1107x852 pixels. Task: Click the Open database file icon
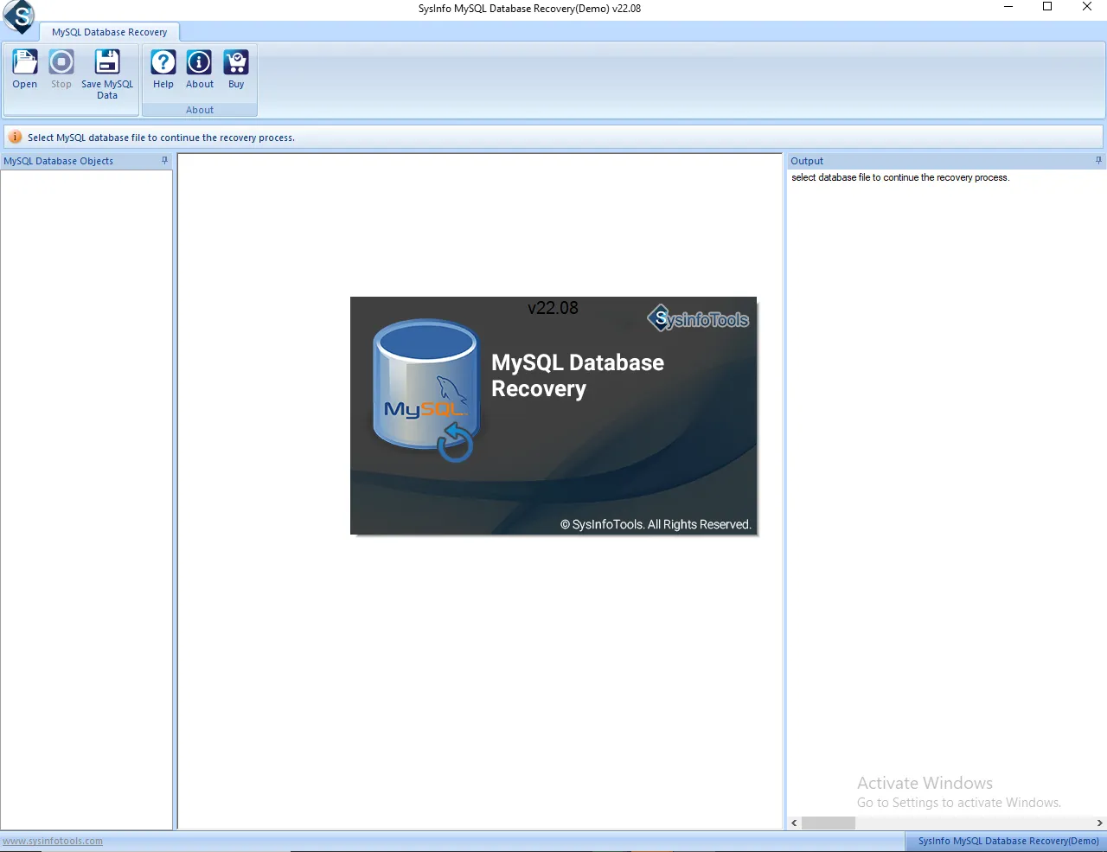tap(25, 63)
